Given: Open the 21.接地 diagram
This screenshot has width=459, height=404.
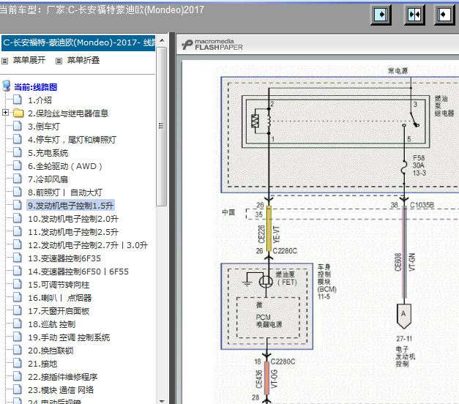Looking at the screenshot, I should (x=42, y=364).
